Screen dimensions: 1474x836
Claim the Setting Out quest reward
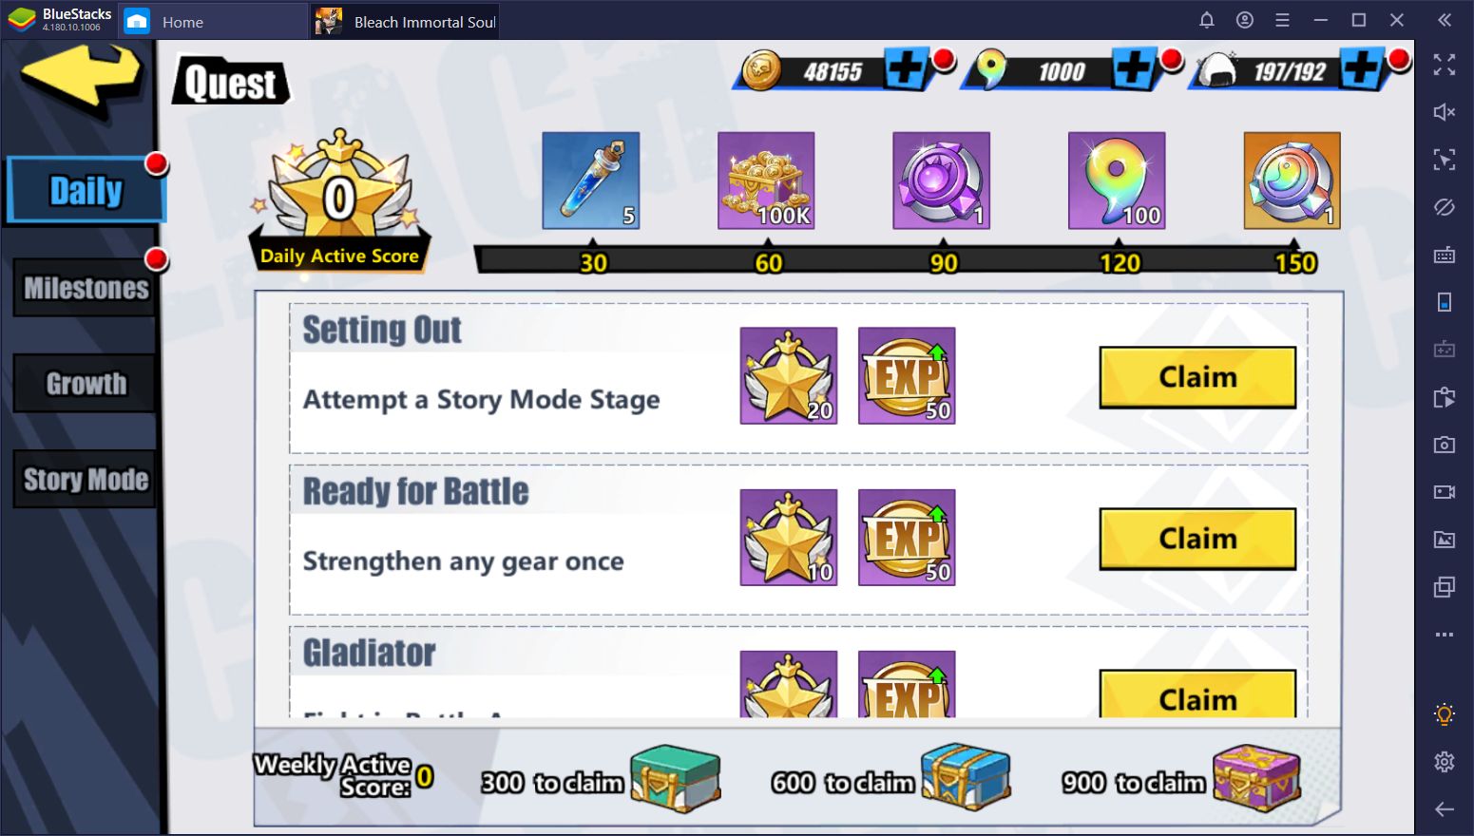click(1197, 377)
